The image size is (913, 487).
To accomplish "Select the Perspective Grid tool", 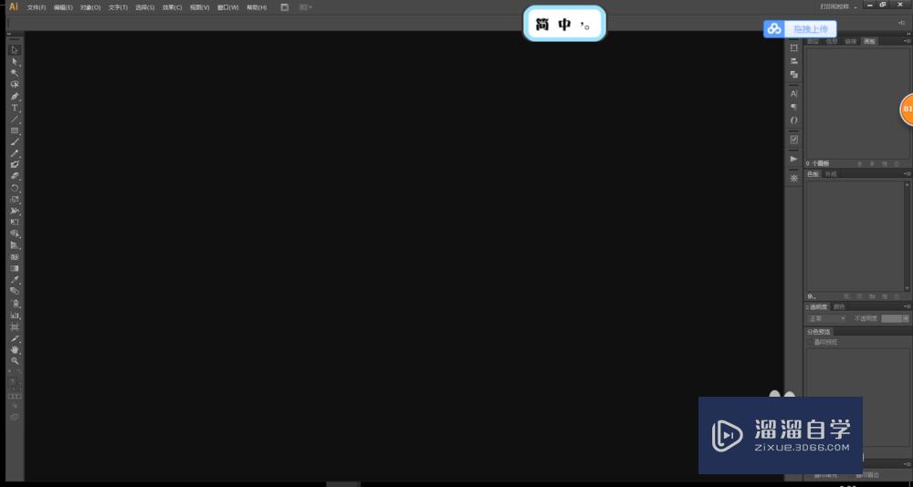I will (x=16, y=245).
